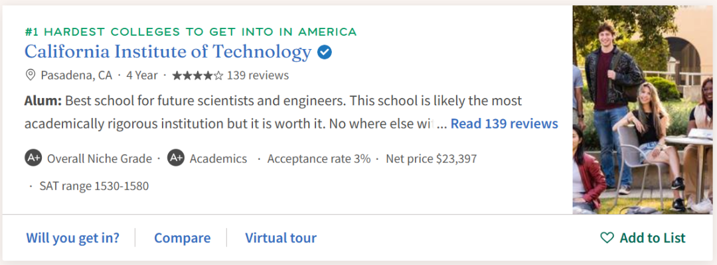The height and width of the screenshot is (265, 717).
Task: Click the Acceptance rate 3% stat
Action: coord(319,159)
